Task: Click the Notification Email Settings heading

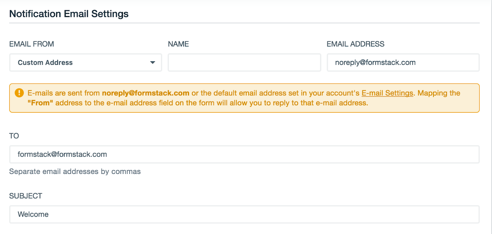Action: 69,14
